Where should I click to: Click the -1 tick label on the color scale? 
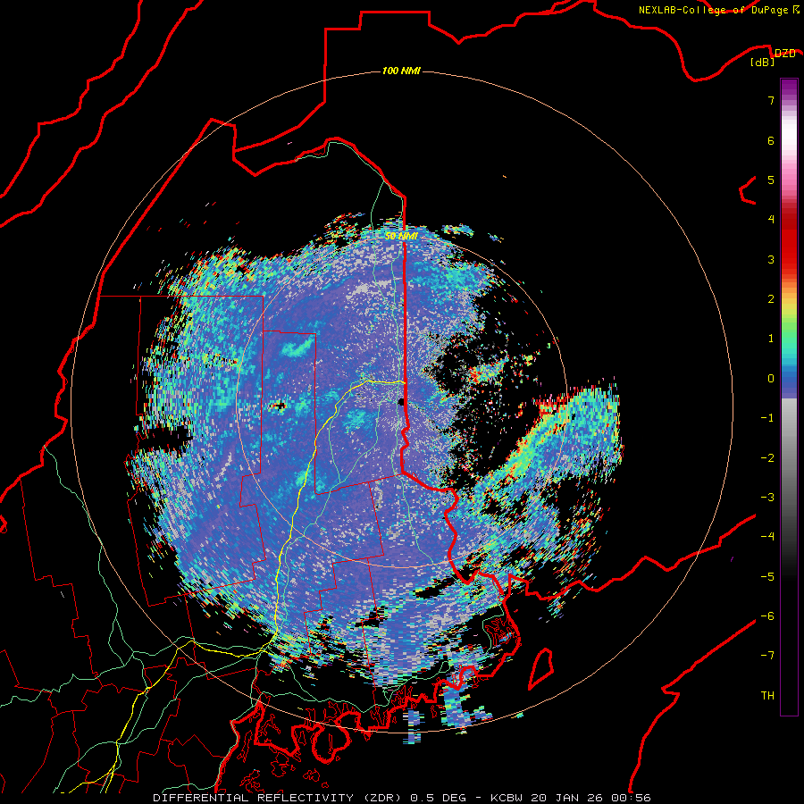tap(767, 418)
